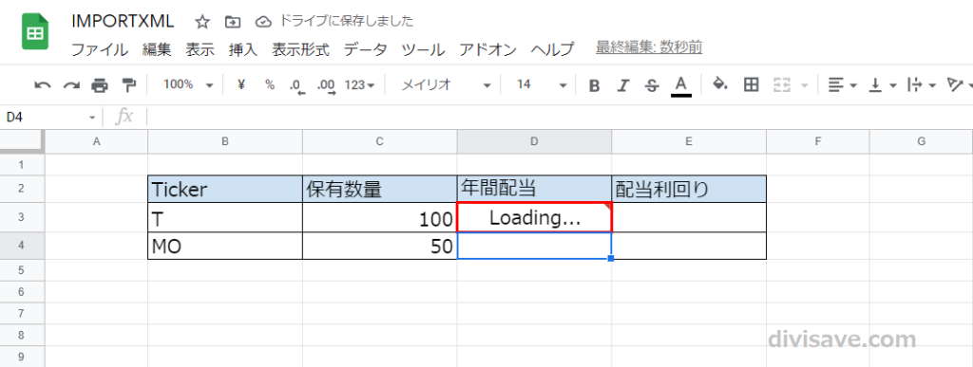Screen dimensions: 973x367
Task: Open the vertical align dropdown
Action: 883,84
